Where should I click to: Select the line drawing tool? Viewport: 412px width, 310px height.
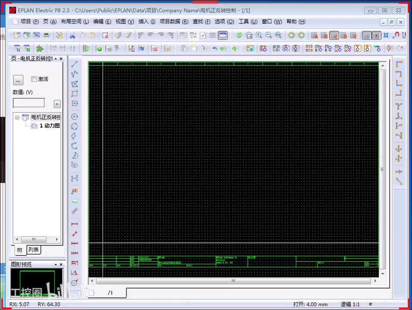75,64
